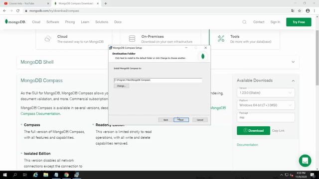Viewport: 319px width, 179px height.
Task: Click the Chrome taskbar icon
Action: point(66,175)
